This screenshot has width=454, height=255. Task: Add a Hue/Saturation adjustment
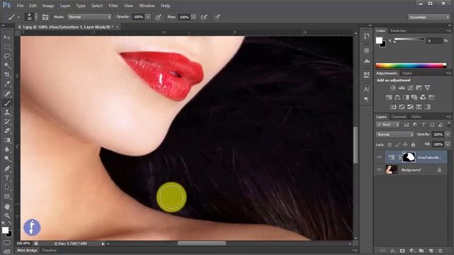coord(389,98)
